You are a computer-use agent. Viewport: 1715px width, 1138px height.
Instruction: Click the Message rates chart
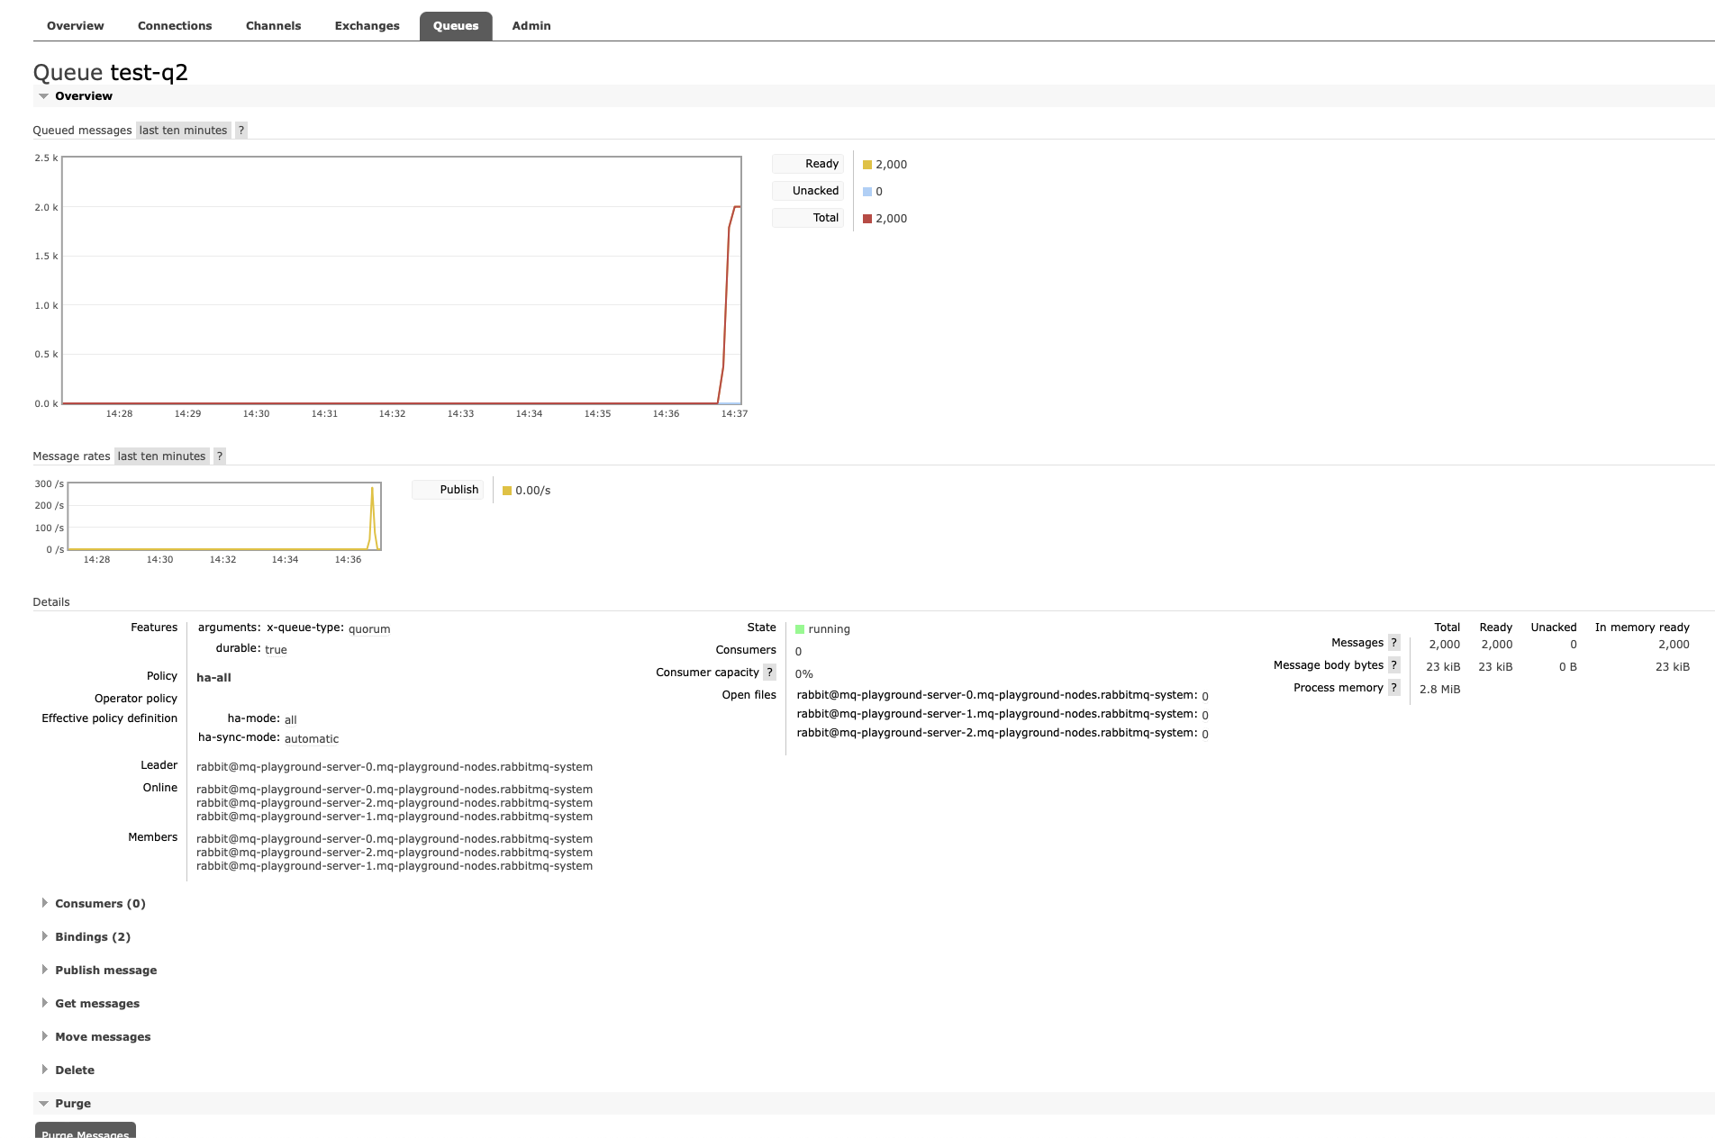(x=224, y=517)
